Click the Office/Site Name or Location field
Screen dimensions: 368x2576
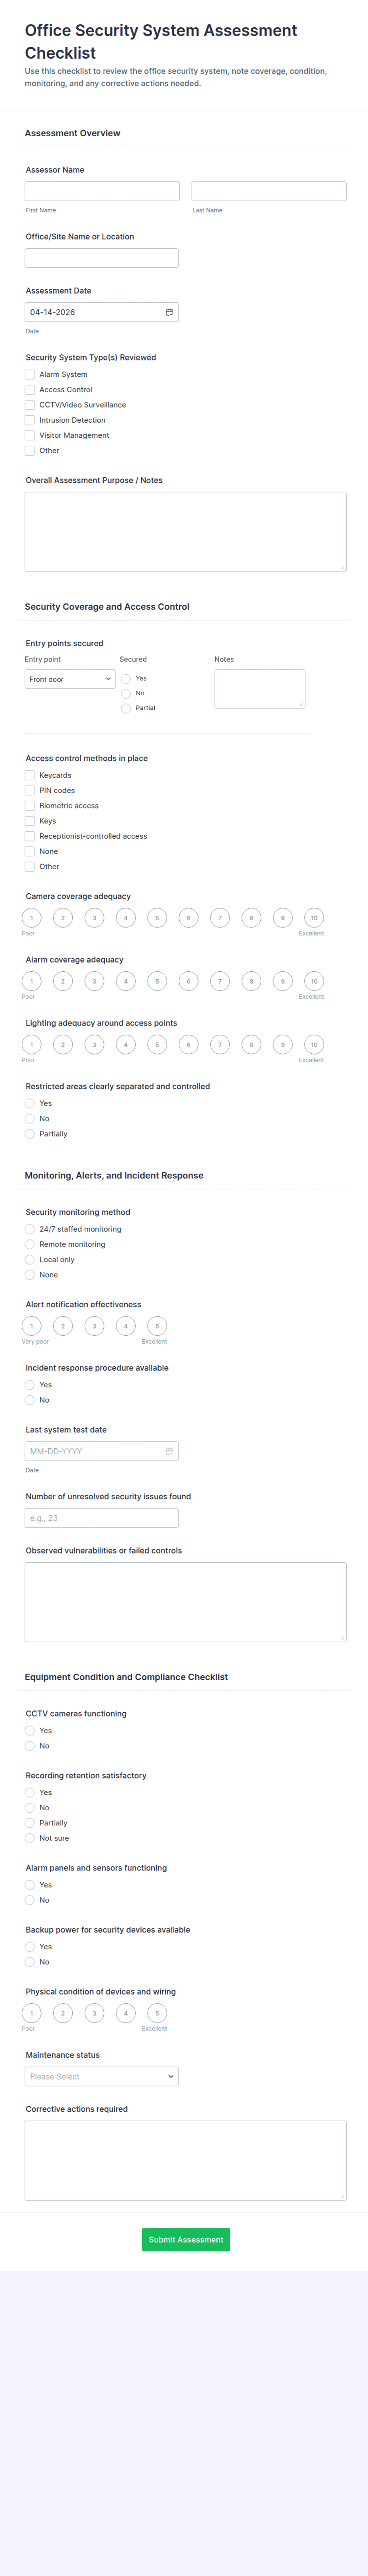[x=102, y=258]
